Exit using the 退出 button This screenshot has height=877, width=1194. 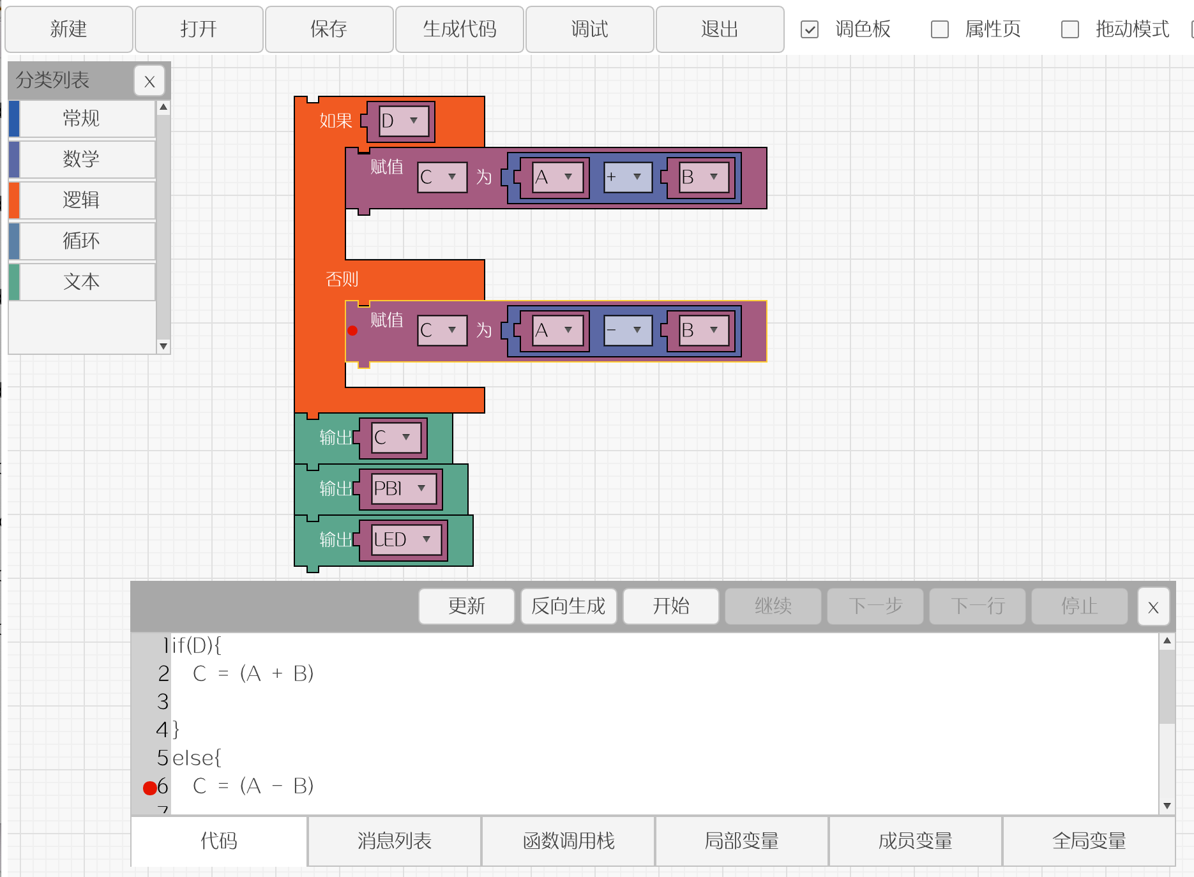pyautogui.click(x=720, y=29)
